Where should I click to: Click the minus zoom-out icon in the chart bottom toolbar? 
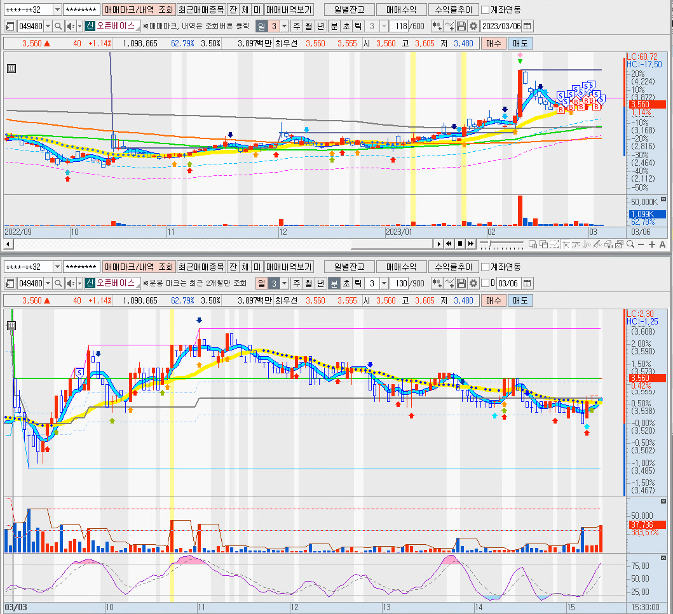coord(641,244)
